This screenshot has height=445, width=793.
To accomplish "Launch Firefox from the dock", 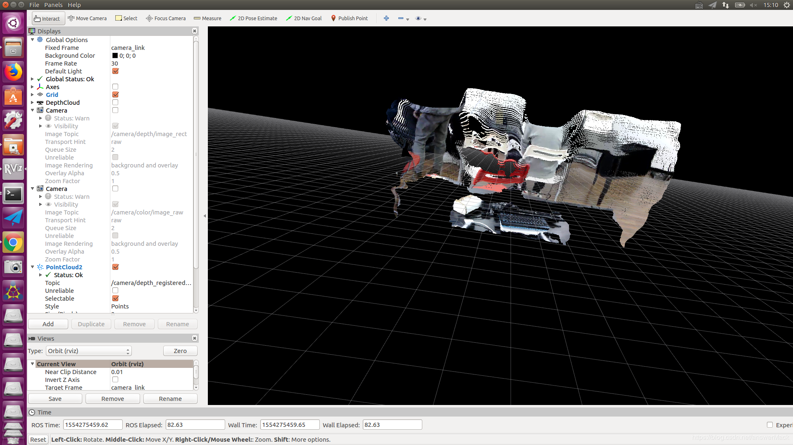I will click(x=13, y=72).
